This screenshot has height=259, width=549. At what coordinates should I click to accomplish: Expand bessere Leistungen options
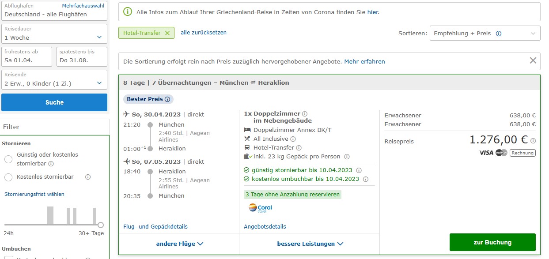[310, 244]
